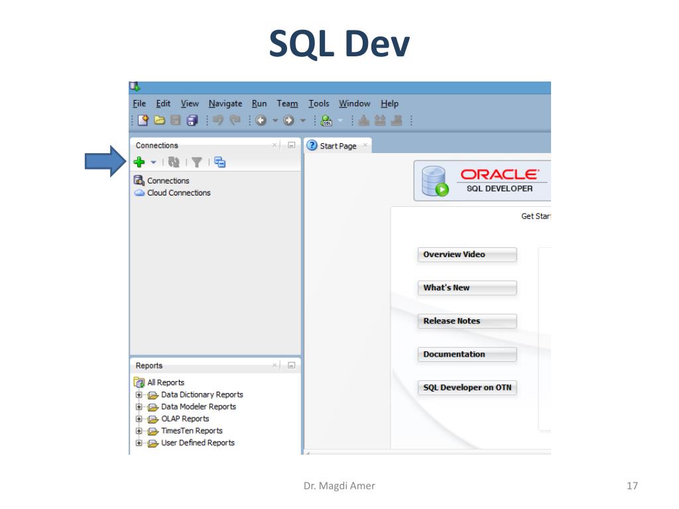Close the Reports panel tab
This screenshot has width=679, height=509.
click(275, 365)
